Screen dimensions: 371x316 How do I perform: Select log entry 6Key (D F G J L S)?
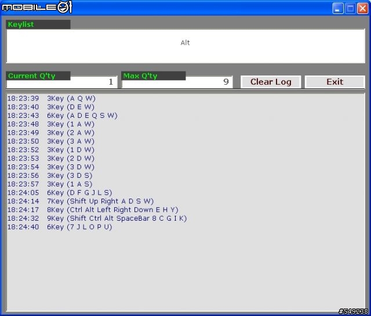tap(60, 192)
